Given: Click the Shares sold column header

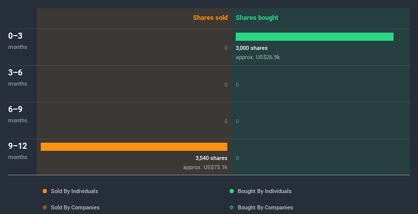Looking at the screenshot, I should click(210, 18).
